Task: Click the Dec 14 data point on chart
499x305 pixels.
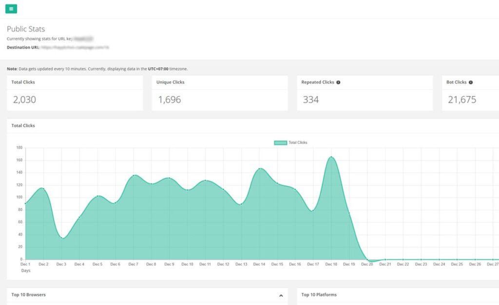Action: click(x=260, y=169)
